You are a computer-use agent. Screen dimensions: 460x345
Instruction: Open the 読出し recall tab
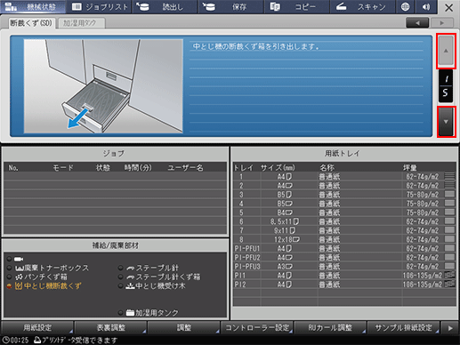pyautogui.click(x=165, y=7)
